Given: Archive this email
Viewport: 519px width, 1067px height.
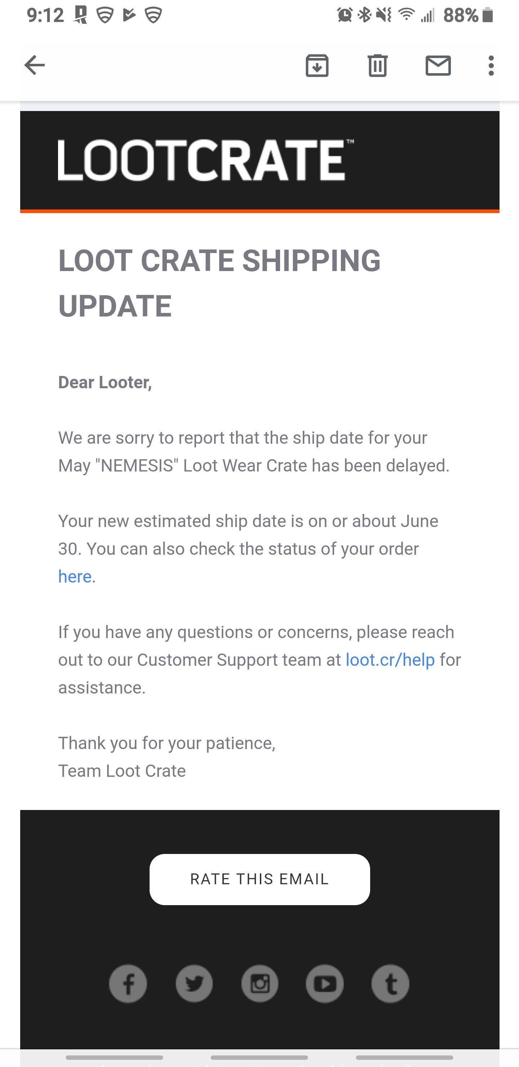Looking at the screenshot, I should [317, 66].
